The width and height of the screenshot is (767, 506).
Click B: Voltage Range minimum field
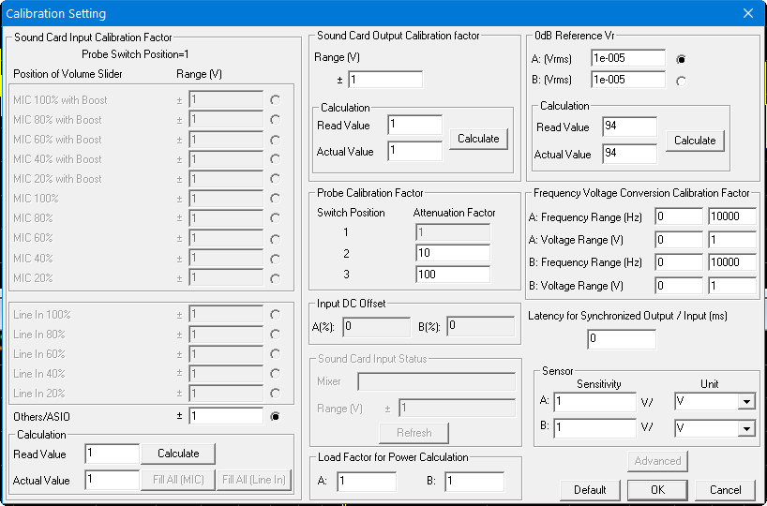pyautogui.click(x=679, y=286)
